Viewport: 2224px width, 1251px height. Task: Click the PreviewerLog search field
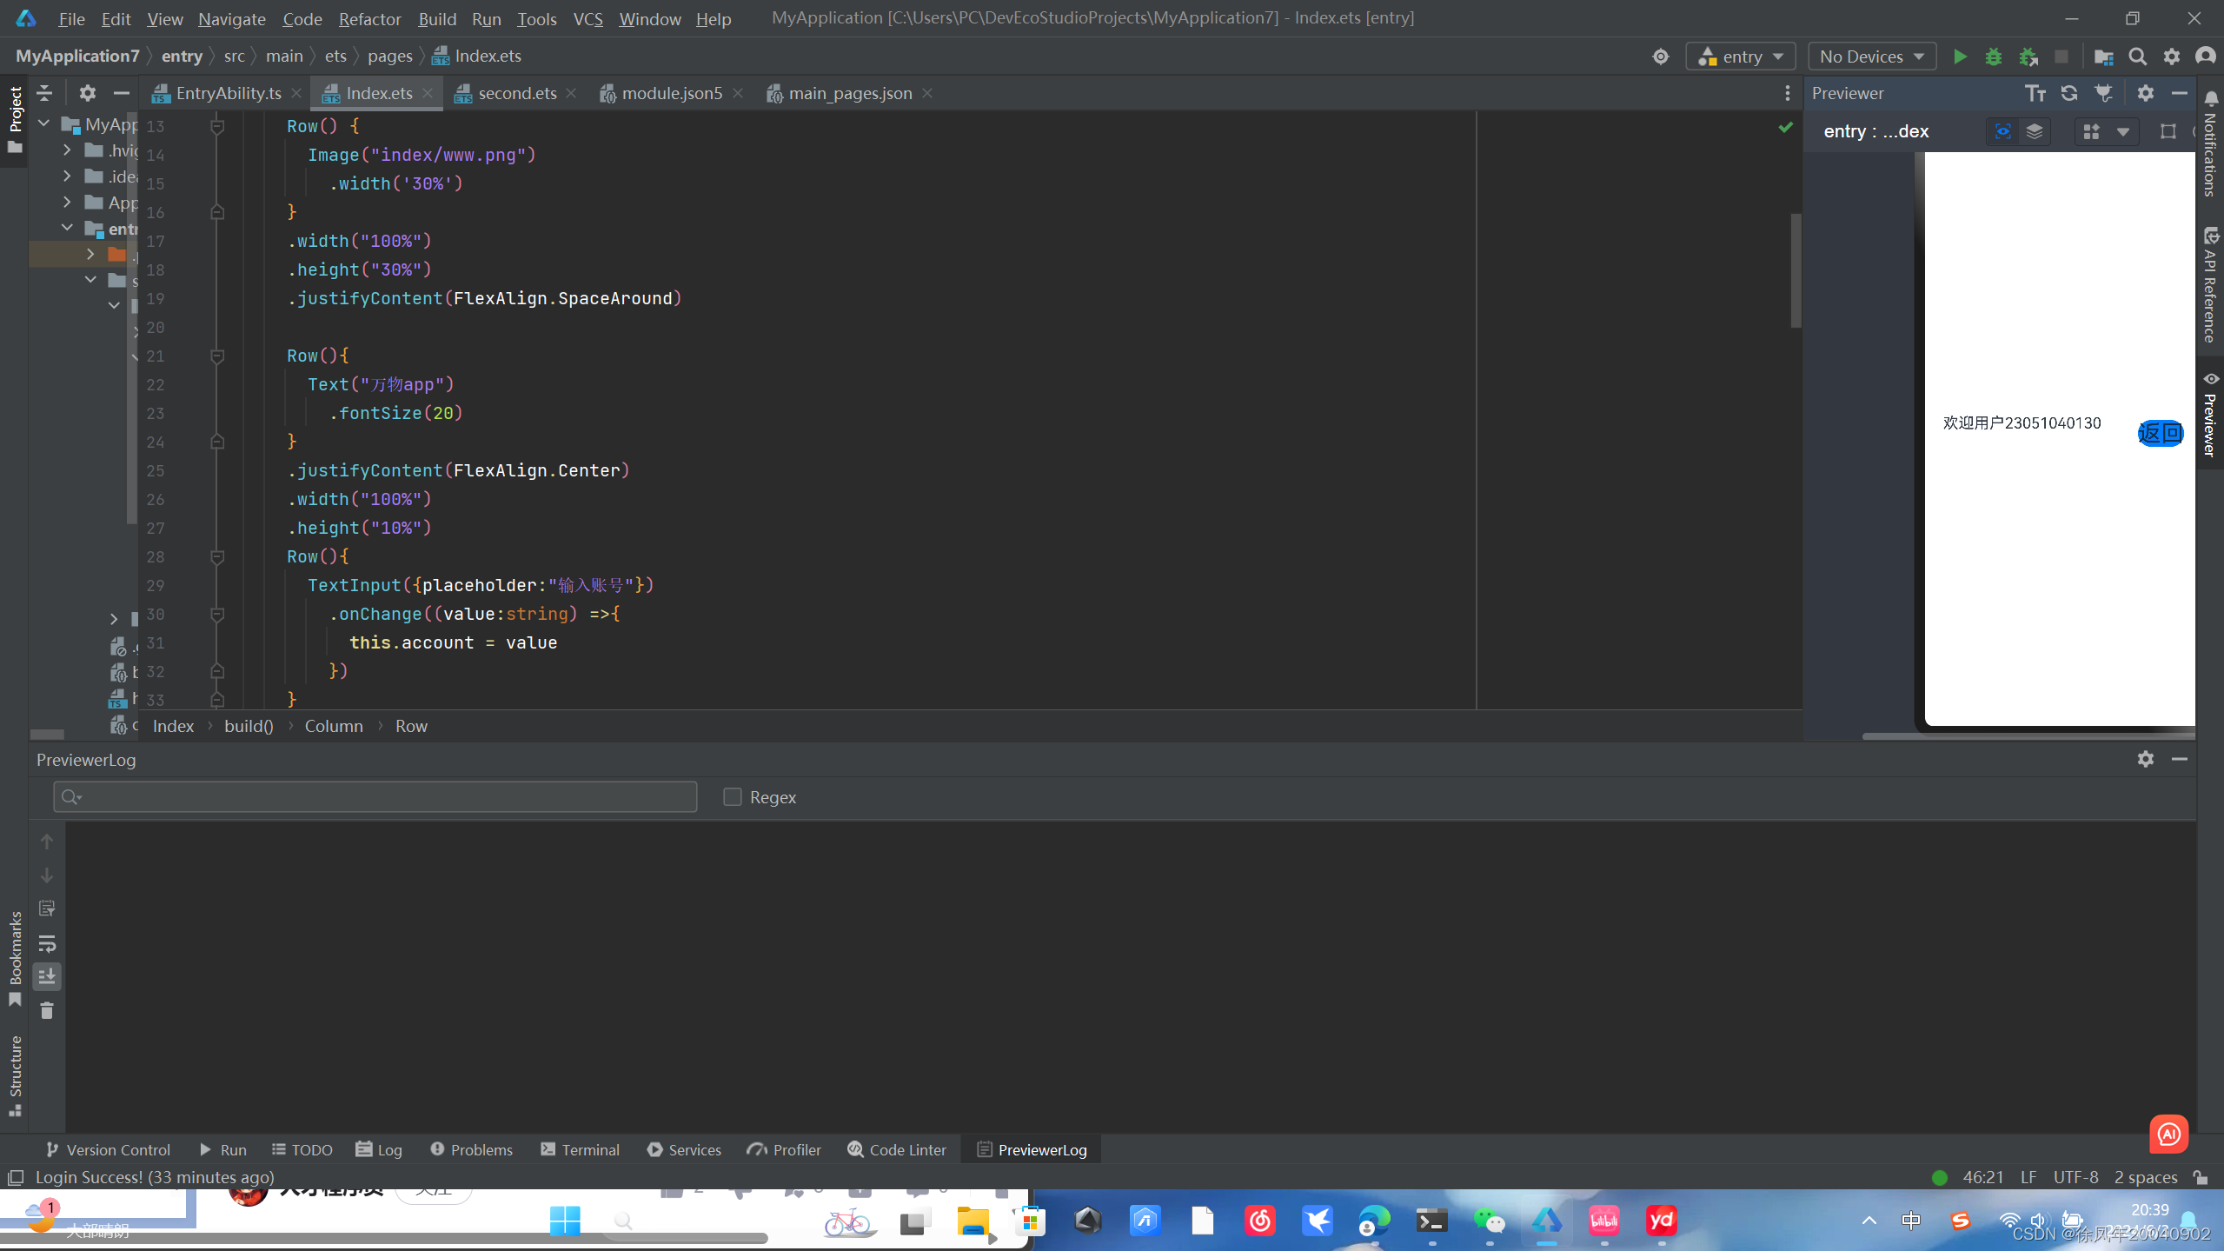coord(375,797)
